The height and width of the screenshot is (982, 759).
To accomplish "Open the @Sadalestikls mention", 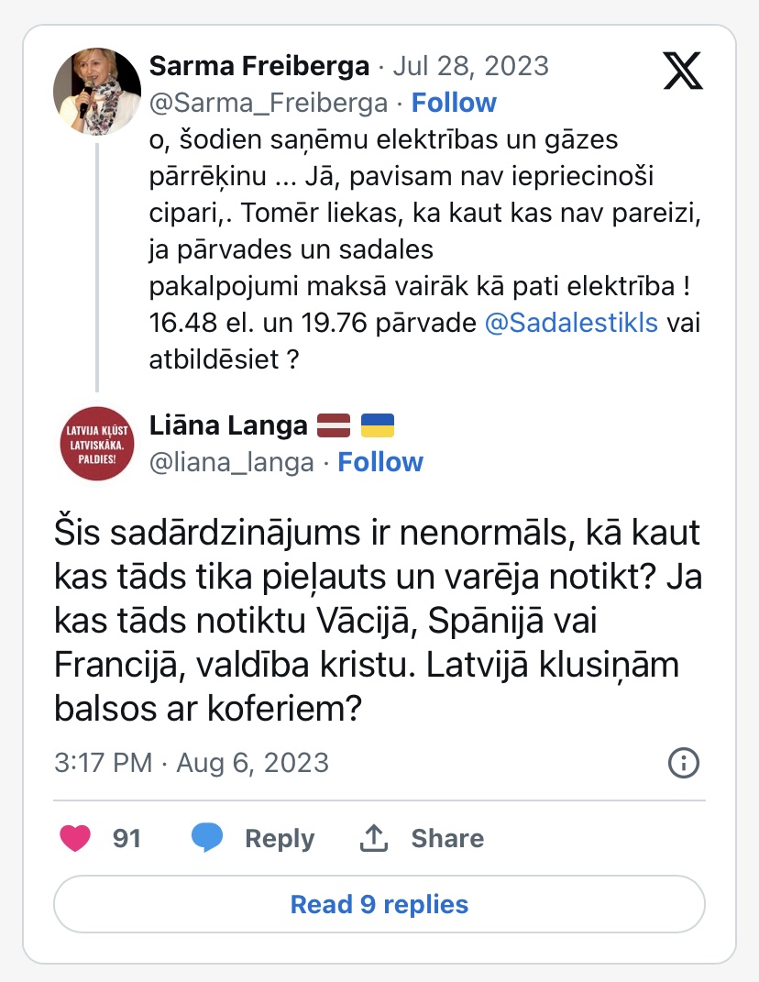I will click(x=570, y=324).
